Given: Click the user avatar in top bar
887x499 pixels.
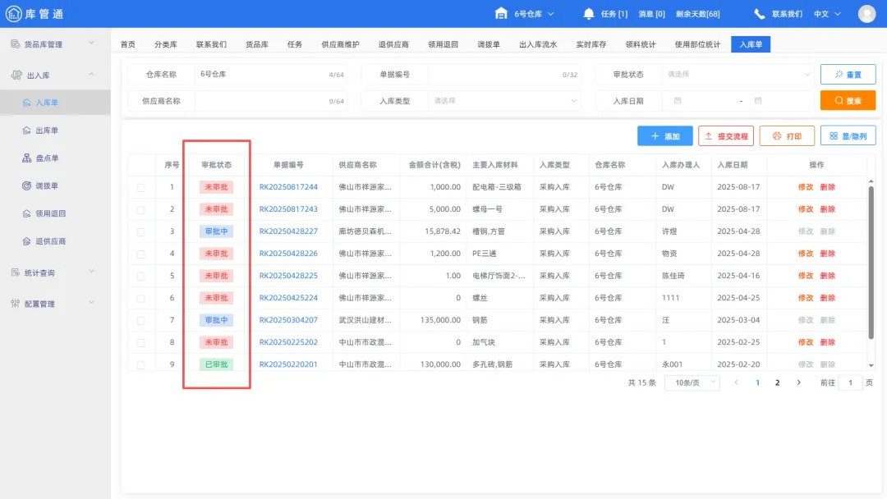Looking at the screenshot, I should (x=866, y=12).
